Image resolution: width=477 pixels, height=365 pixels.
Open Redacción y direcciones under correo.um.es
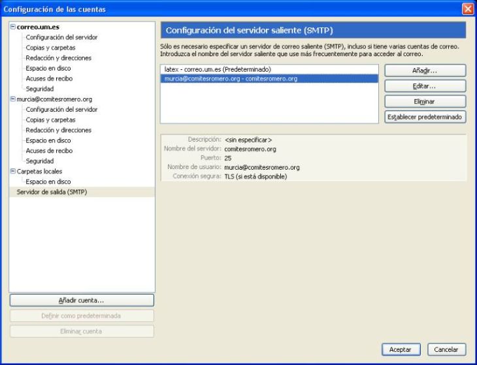point(58,58)
